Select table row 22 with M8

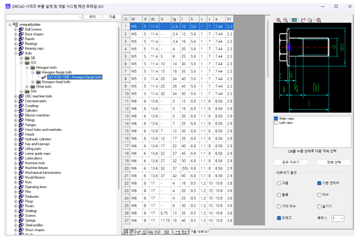(179, 183)
